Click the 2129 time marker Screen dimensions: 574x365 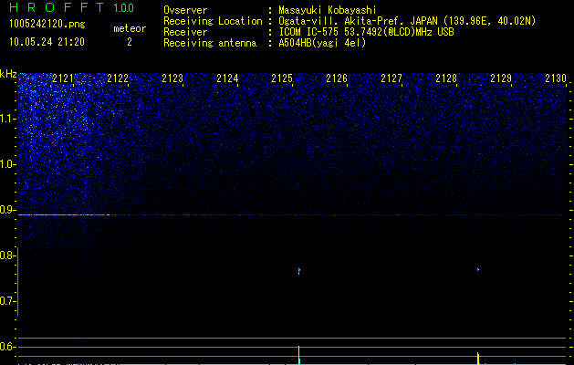coord(501,78)
